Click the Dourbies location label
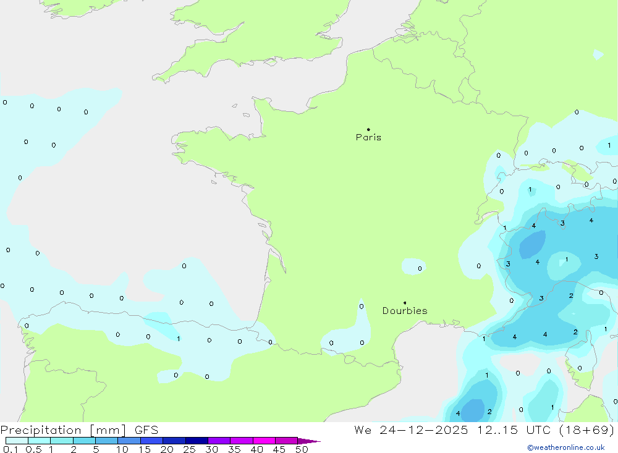 tap(405, 311)
